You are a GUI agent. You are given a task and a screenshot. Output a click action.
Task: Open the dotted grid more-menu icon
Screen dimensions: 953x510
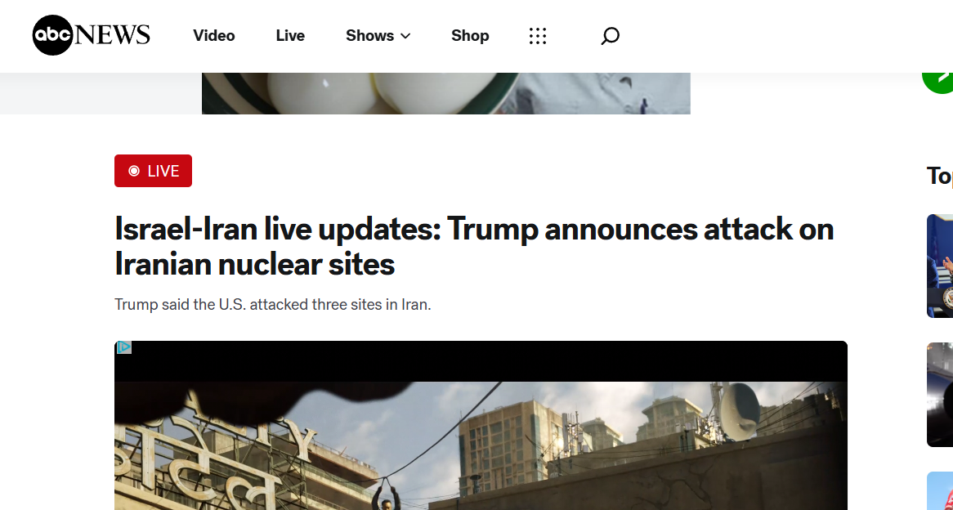(x=537, y=36)
